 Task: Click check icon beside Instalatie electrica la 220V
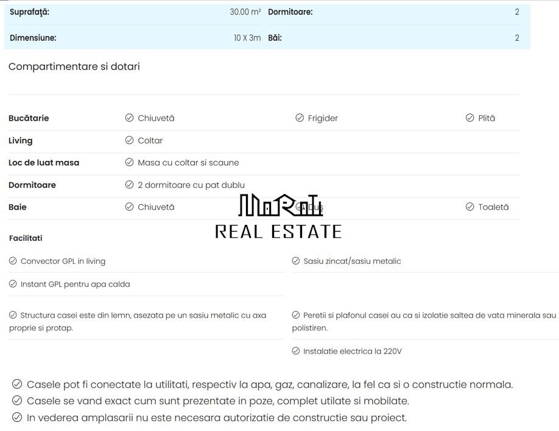(x=296, y=351)
